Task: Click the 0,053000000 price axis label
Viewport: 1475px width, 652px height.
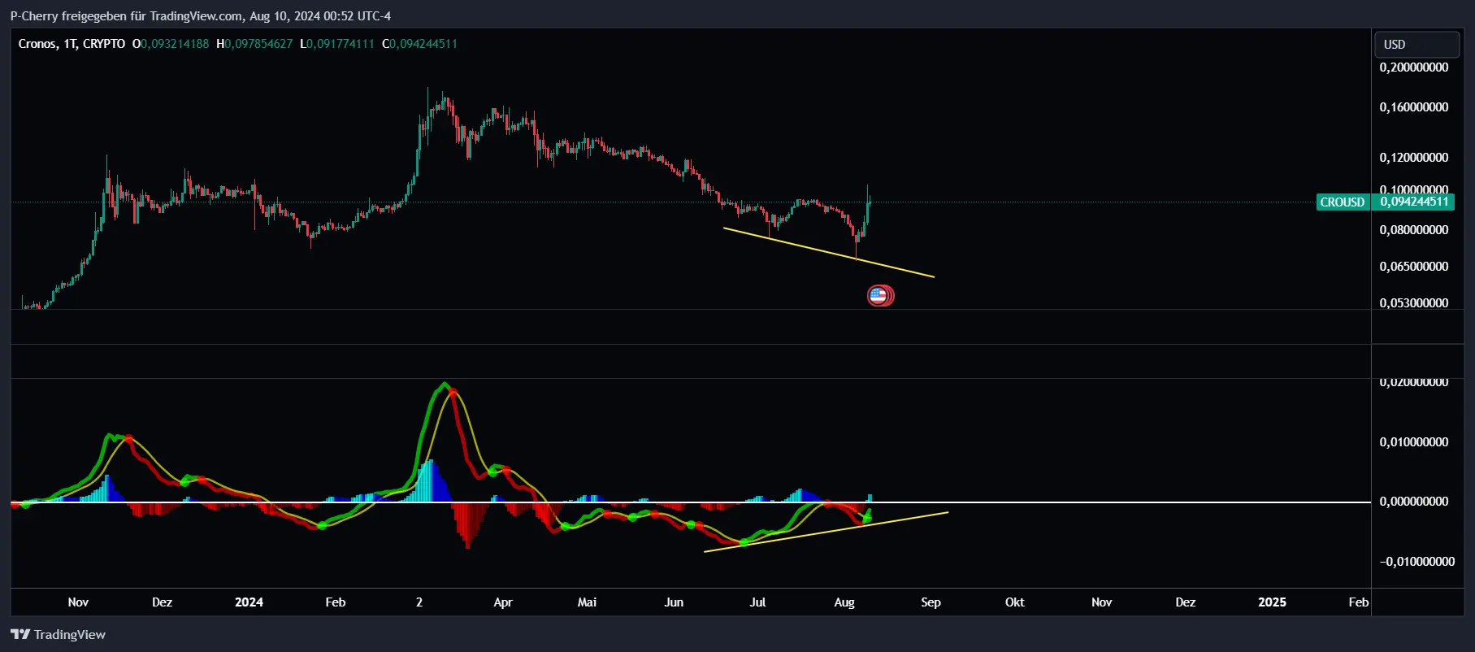Action: click(1414, 303)
